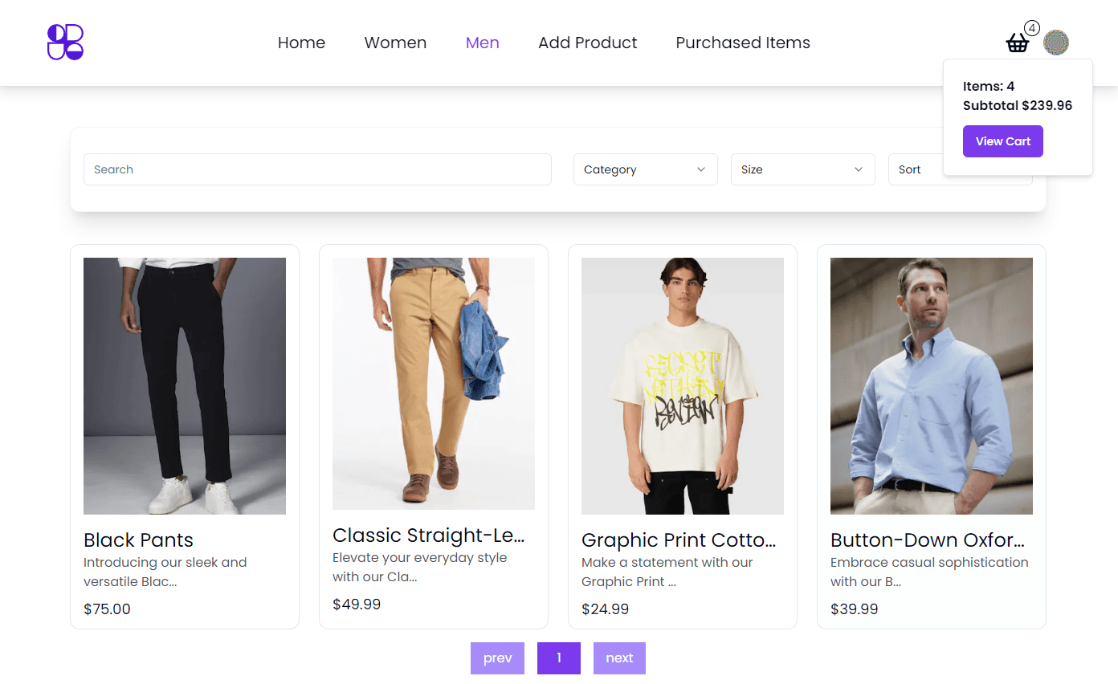Go to the prev page

click(x=497, y=658)
